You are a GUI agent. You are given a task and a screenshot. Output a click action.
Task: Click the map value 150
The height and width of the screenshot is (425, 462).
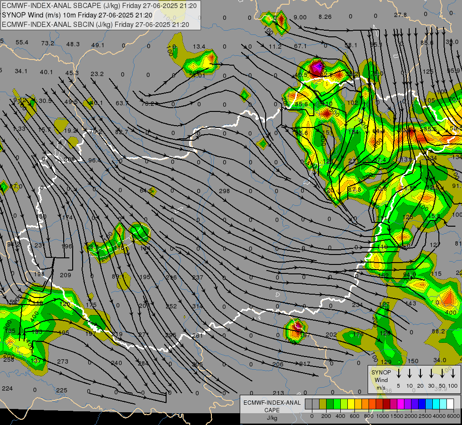point(413,361)
